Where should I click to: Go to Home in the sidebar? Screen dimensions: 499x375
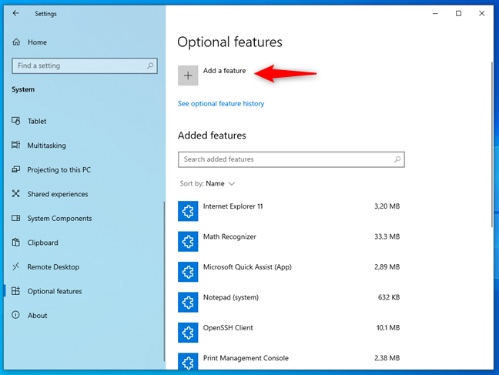[37, 42]
